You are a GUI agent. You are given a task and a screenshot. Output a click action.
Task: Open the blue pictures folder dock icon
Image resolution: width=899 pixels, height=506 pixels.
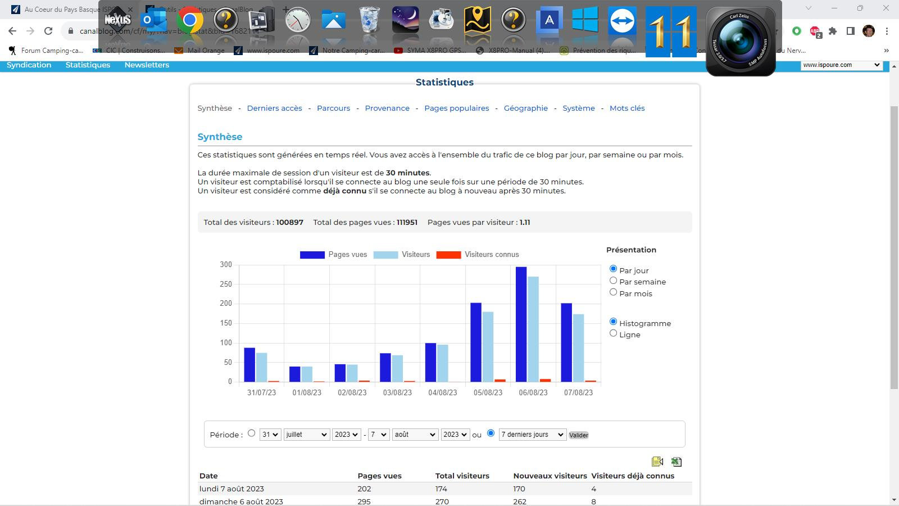click(333, 20)
